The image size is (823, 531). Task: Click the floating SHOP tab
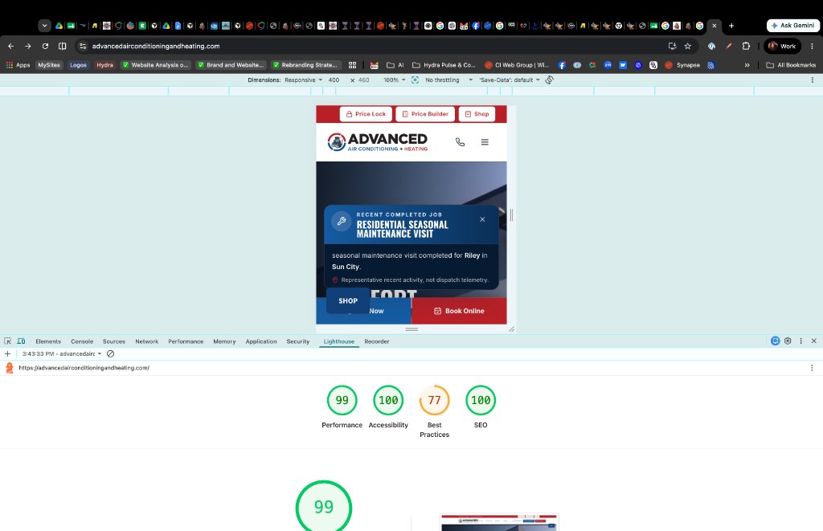click(x=348, y=300)
